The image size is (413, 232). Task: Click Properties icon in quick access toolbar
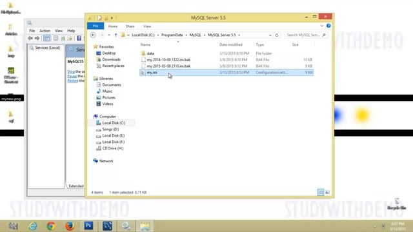click(99, 18)
